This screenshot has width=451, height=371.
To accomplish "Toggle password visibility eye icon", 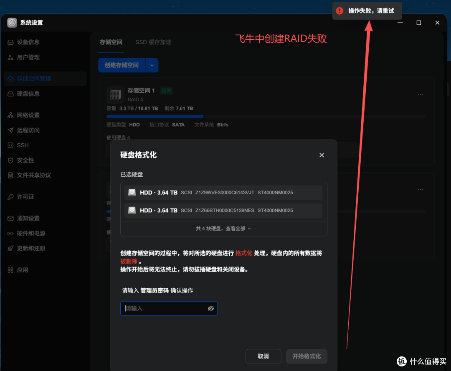I will coord(211,309).
